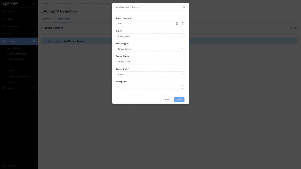Expand the Assets sidebar section

tap(34, 19)
